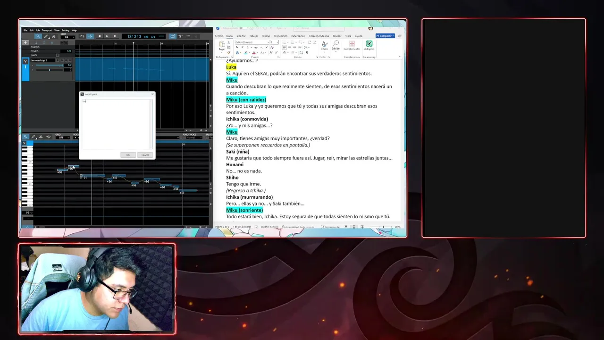Toggle loop playback in VOCALOID transport
This screenshot has height=340, width=604.
(82, 36)
